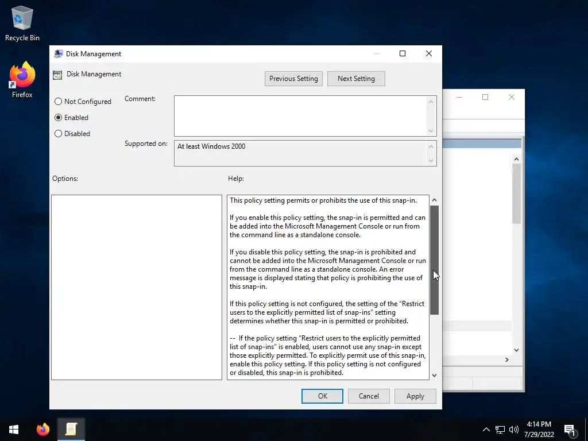Click the Comment box scroll up arrow
Image resolution: width=588 pixels, height=441 pixels.
[431, 102]
